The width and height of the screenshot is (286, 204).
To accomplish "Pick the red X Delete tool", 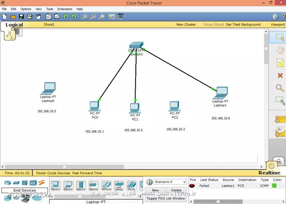I will (x=280, y=76).
